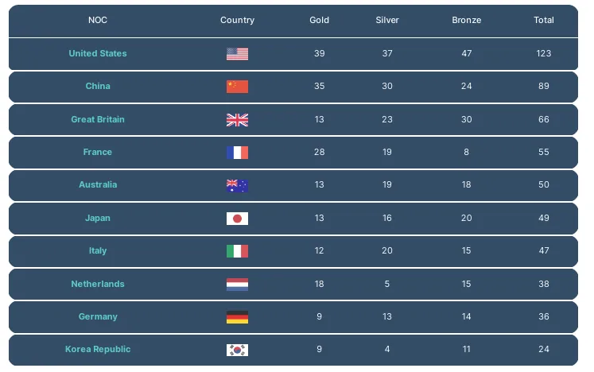
Task: Sort table by Gold column header
Action: point(319,21)
